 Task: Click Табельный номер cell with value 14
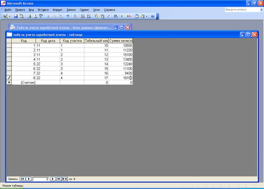(x=96, y=64)
